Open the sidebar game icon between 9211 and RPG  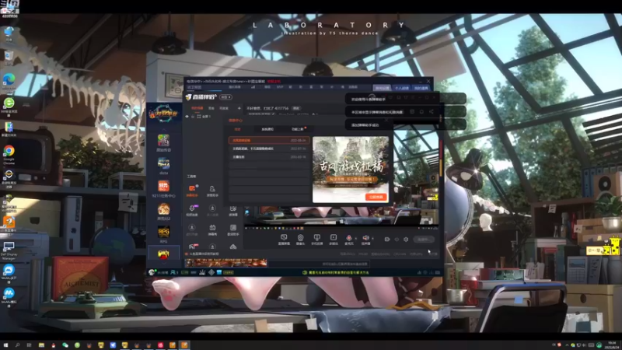[x=163, y=209]
